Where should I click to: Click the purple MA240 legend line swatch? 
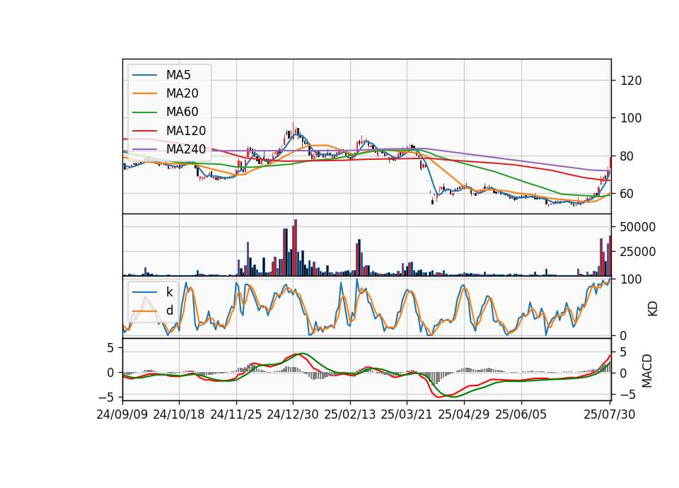144,149
